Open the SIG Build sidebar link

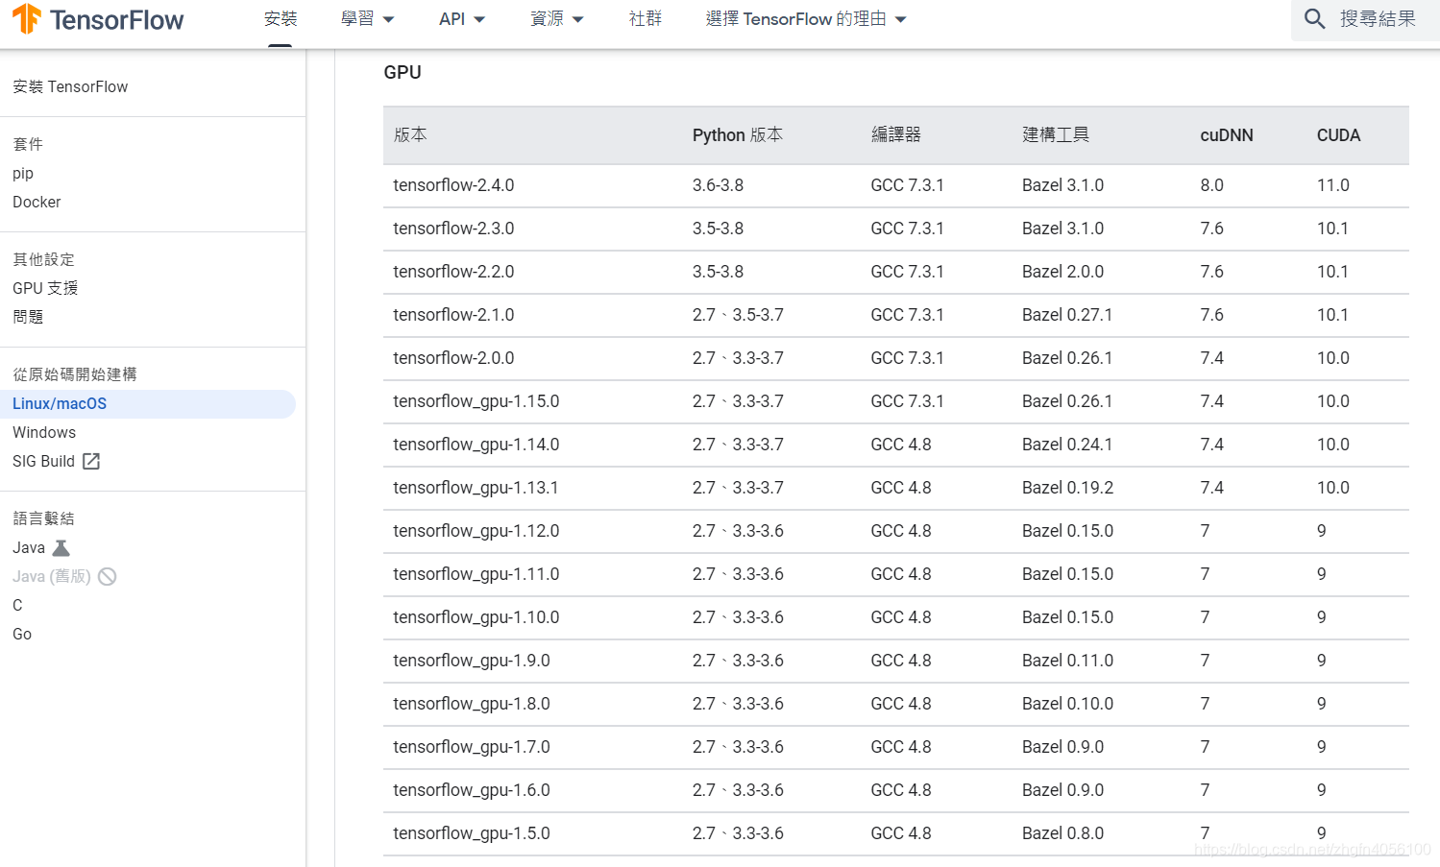(x=43, y=462)
